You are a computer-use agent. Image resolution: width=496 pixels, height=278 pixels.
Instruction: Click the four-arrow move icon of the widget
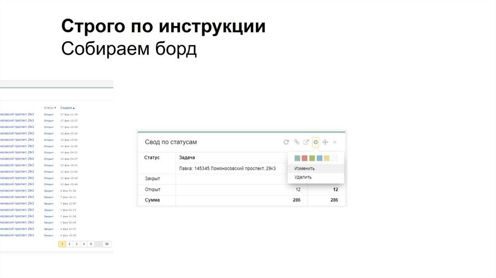[x=325, y=142]
